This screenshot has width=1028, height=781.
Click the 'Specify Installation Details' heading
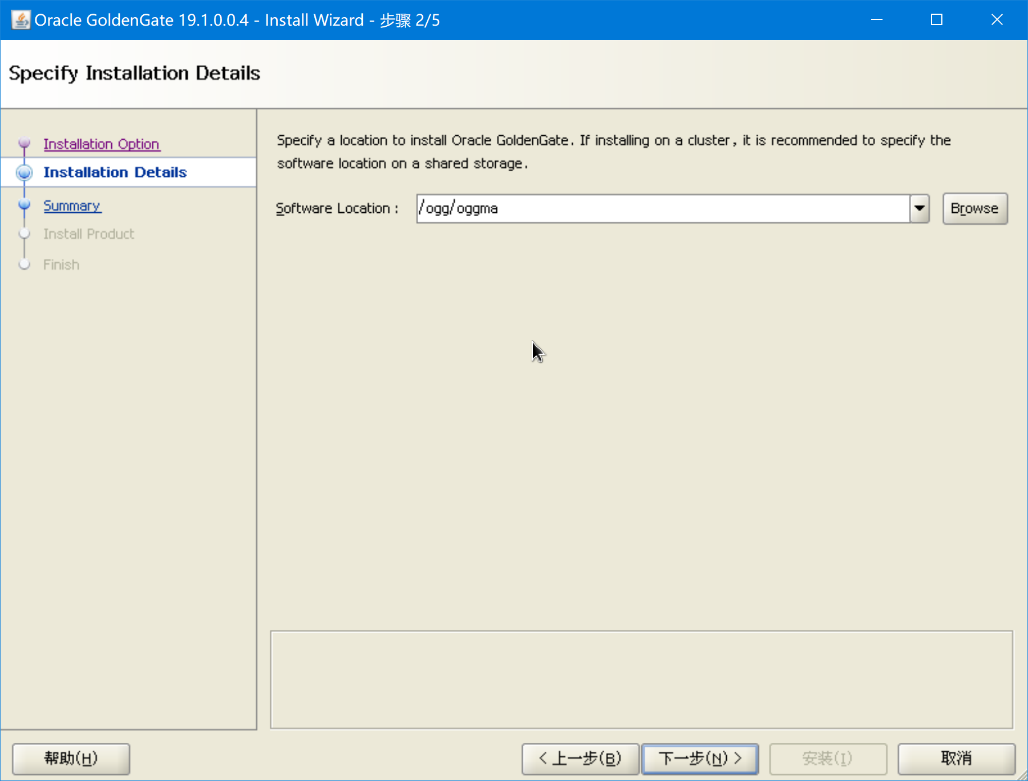[135, 74]
